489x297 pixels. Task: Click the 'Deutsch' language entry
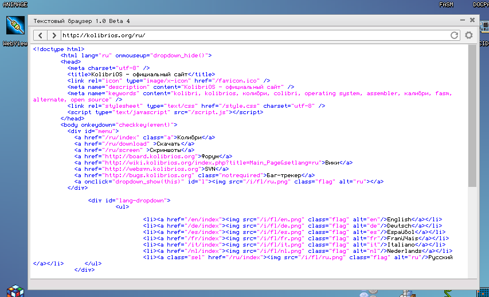point(399,226)
